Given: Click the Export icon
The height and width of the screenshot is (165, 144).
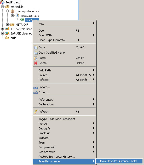Looking at the screenshot, I should tap(36, 92).
